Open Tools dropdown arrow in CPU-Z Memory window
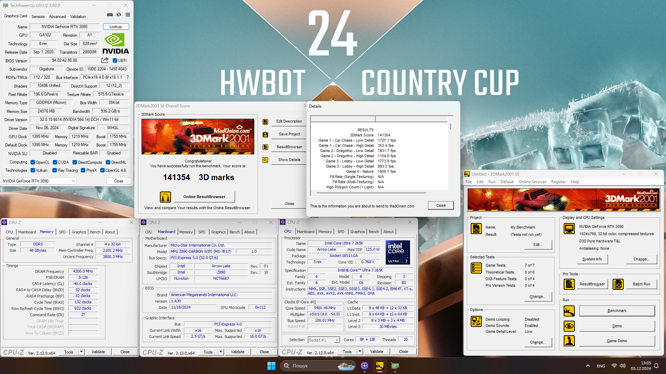Image resolution: width=666 pixels, height=374 pixels. point(81,352)
